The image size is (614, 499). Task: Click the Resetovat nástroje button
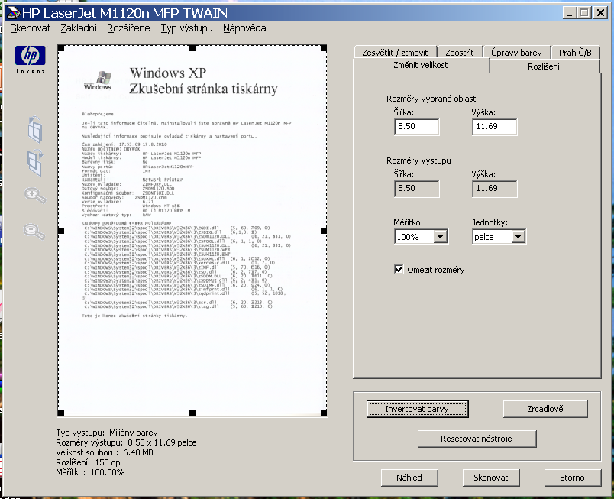coord(477,439)
